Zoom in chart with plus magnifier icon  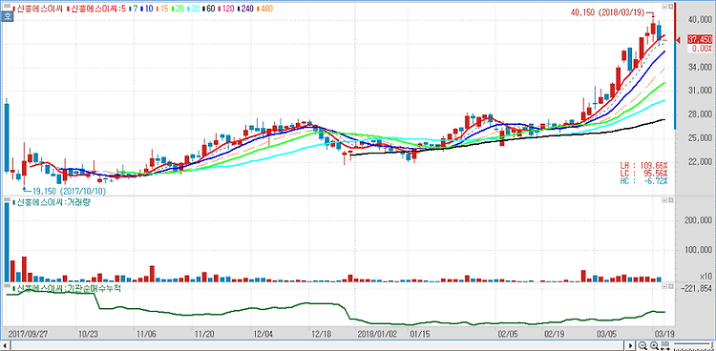[654, 345]
